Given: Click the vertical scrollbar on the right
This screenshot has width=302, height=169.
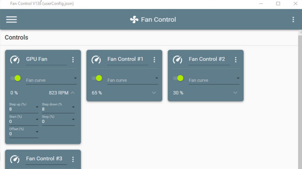Looking at the screenshot, I should tap(300, 101).
